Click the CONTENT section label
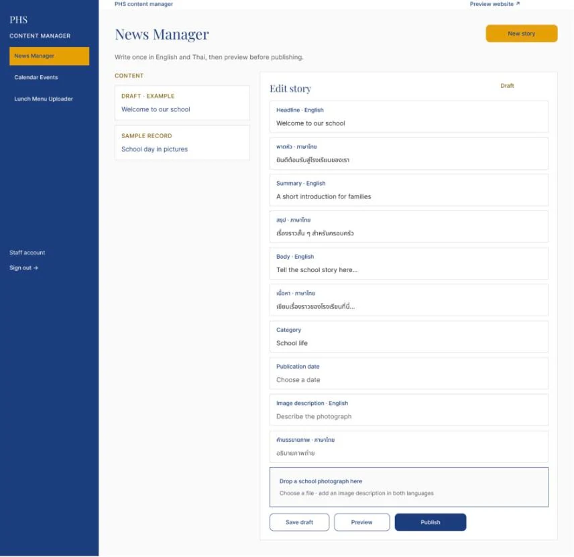This screenshot has height=557, width=574. (129, 76)
